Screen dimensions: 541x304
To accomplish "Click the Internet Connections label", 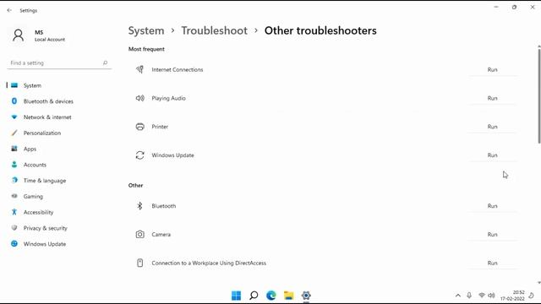I will [178, 69].
